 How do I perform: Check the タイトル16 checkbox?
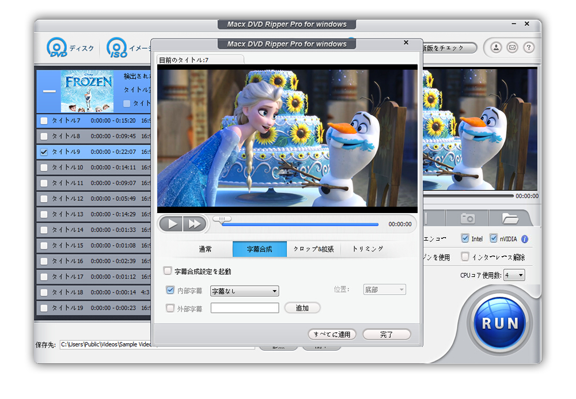tap(44, 261)
